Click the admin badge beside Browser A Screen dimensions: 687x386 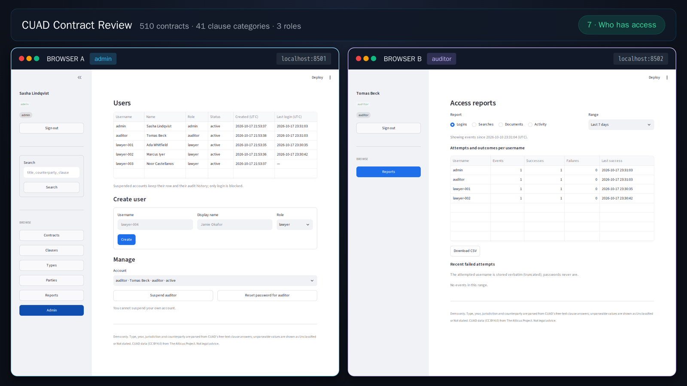coord(103,59)
